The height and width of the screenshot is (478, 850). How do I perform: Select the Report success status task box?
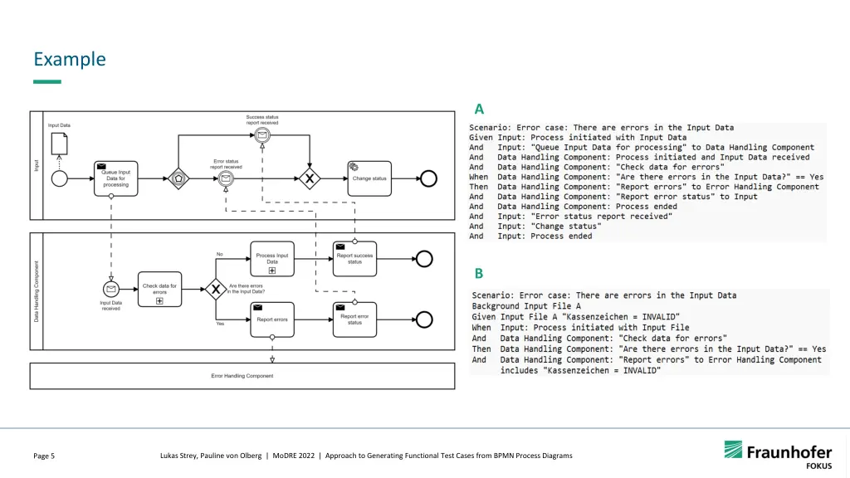tap(354, 259)
